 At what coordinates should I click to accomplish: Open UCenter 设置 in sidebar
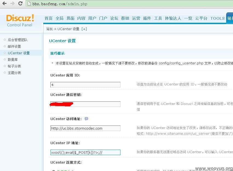click(x=19, y=53)
